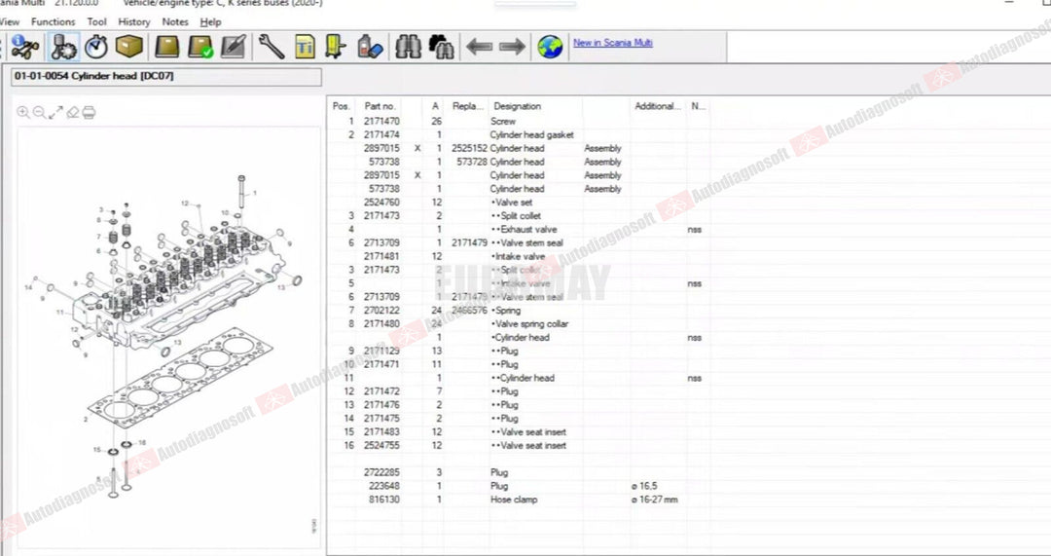This screenshot has height=556, width=1051.
Task: Open the Notes menu
Action: [x=175, y=21]
